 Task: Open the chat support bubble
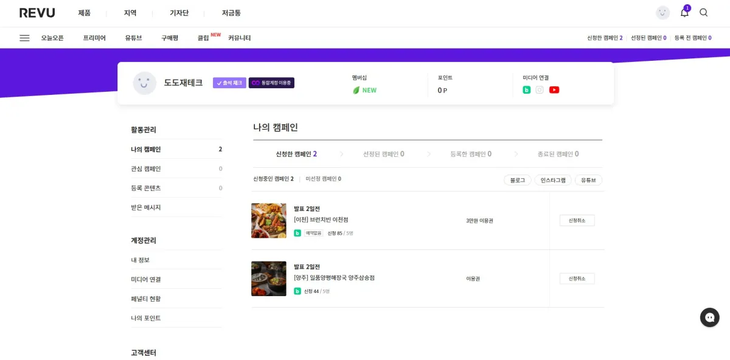pyautogui.click(x=709, y=317)
